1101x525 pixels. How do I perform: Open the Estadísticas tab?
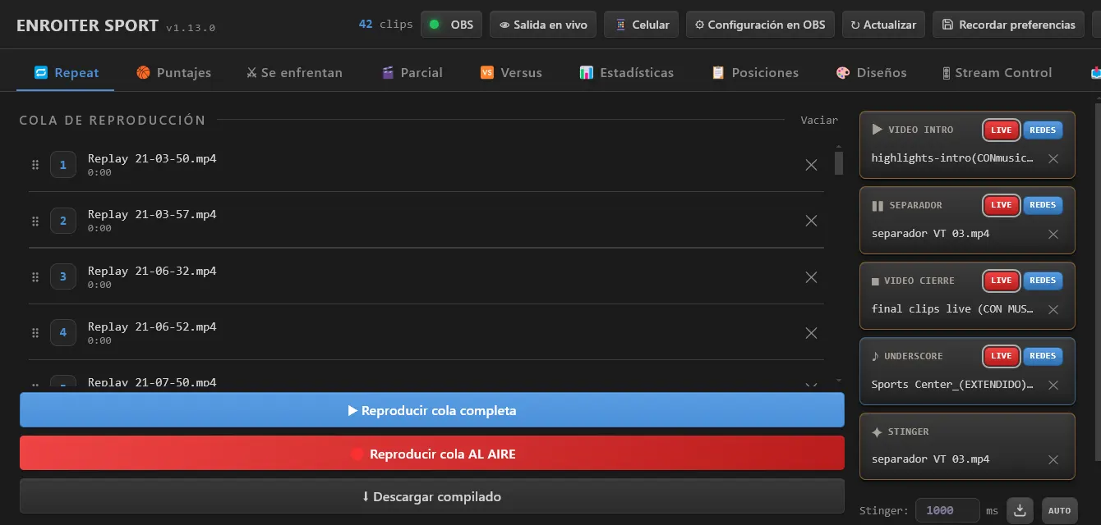(626, 72)
